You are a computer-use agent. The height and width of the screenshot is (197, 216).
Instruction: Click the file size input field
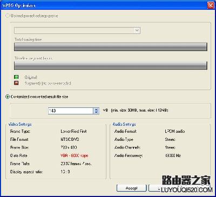click(71, 111)
